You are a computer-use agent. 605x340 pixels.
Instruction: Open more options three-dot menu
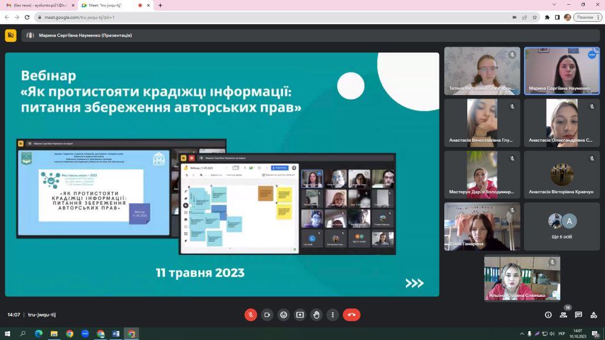(x=333, y=315)
